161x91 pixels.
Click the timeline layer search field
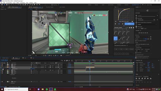pos(35,61)
